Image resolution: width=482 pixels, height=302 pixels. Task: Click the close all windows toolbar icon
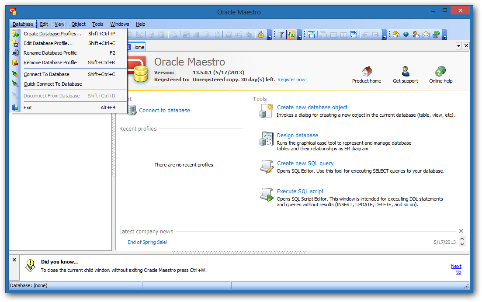click(354, 35)
